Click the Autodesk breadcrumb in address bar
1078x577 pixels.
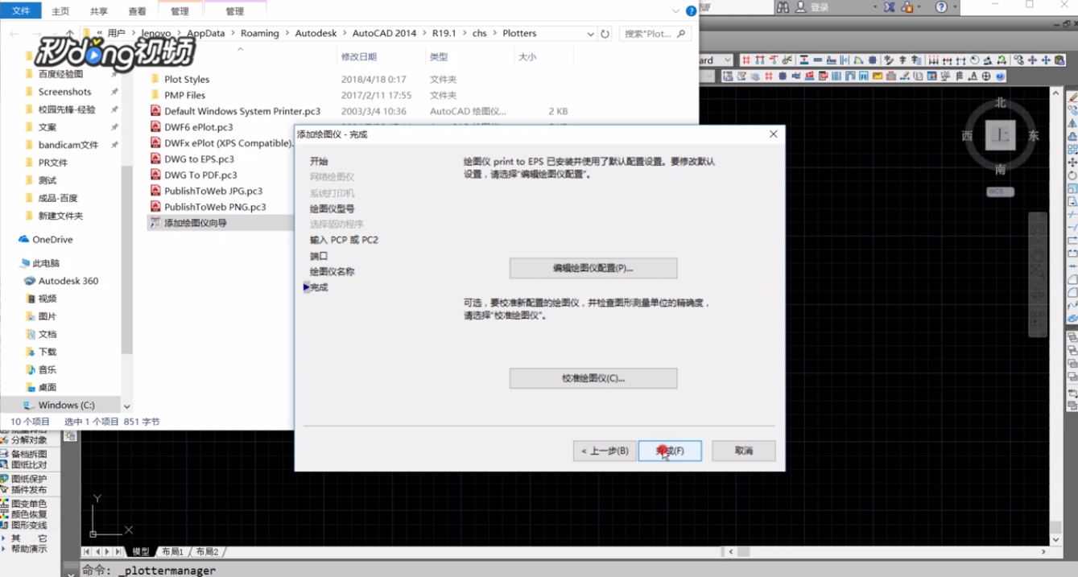coord(316,33)
